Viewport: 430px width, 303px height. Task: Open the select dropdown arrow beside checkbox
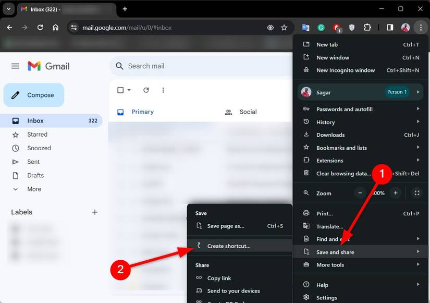tap(129, 90)
